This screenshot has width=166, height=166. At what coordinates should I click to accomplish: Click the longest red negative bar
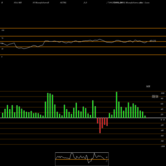pyautogui.click(x=100, y=125)
